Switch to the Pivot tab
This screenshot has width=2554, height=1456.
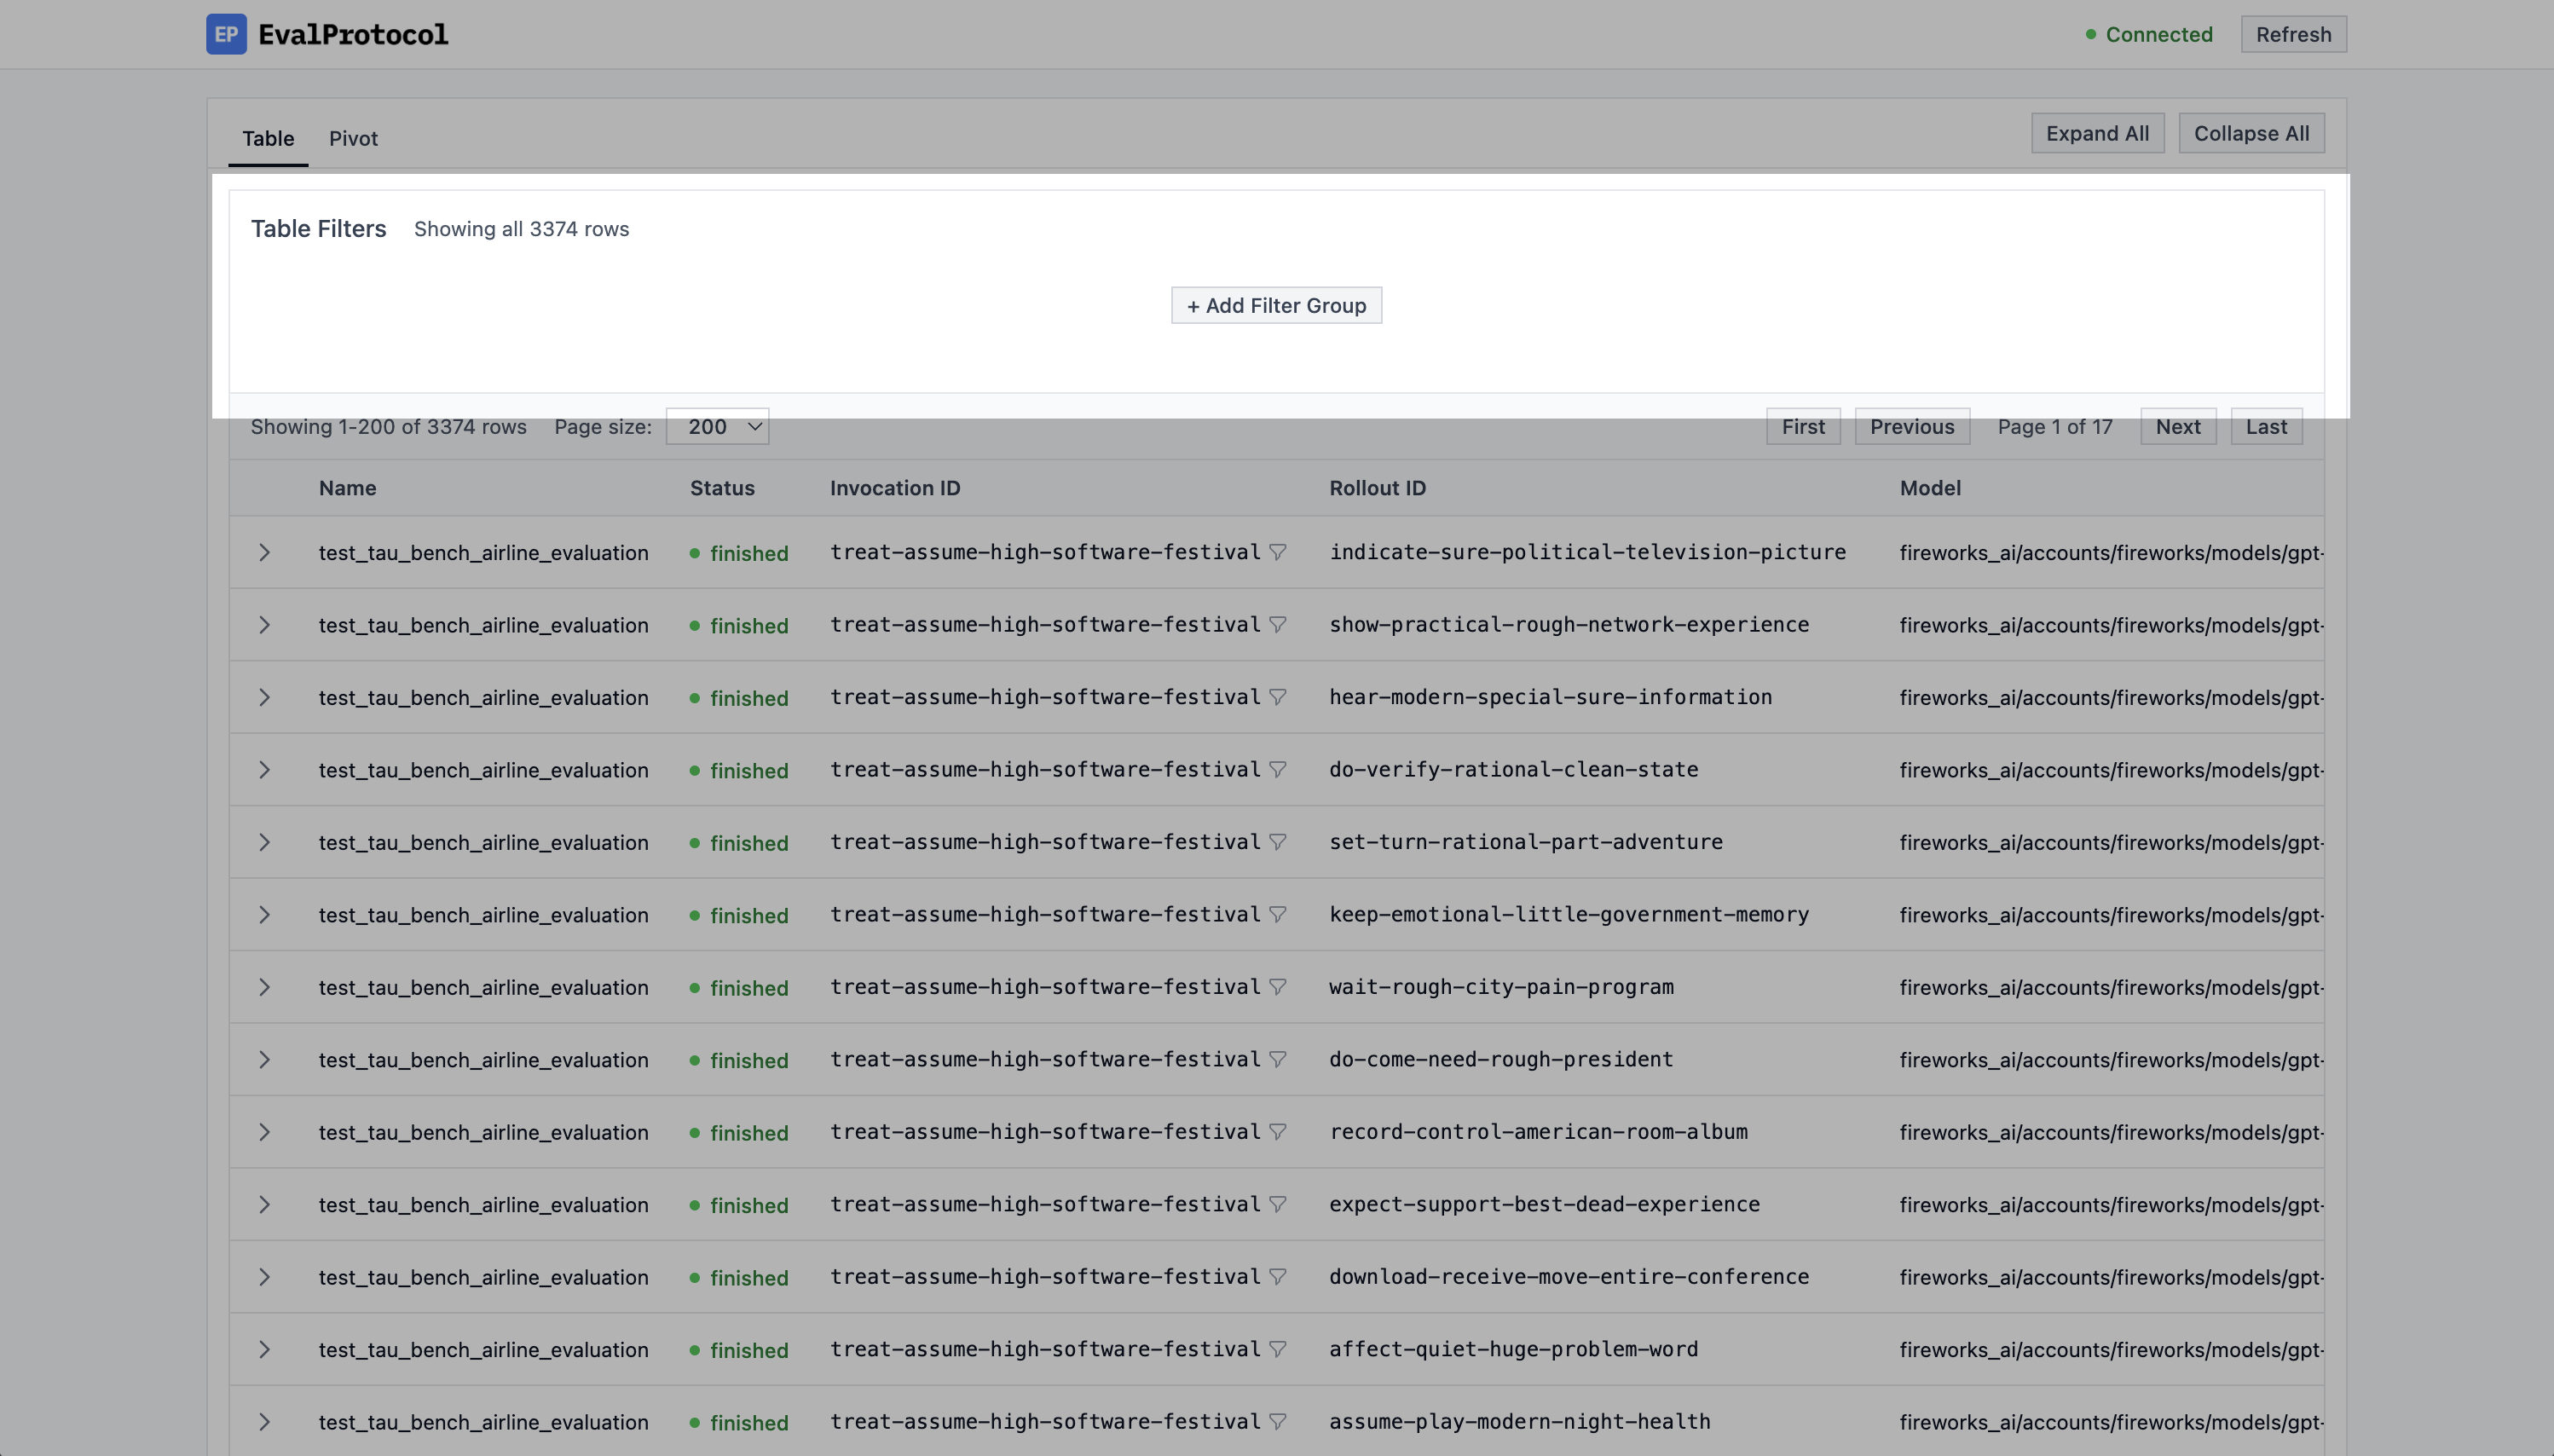click(353, 138)
